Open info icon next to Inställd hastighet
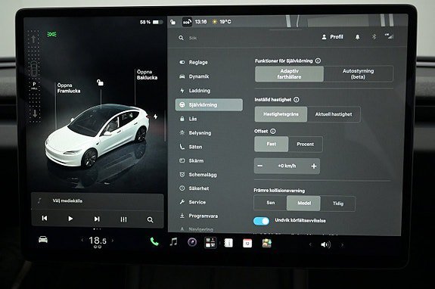 click(297, 100)
